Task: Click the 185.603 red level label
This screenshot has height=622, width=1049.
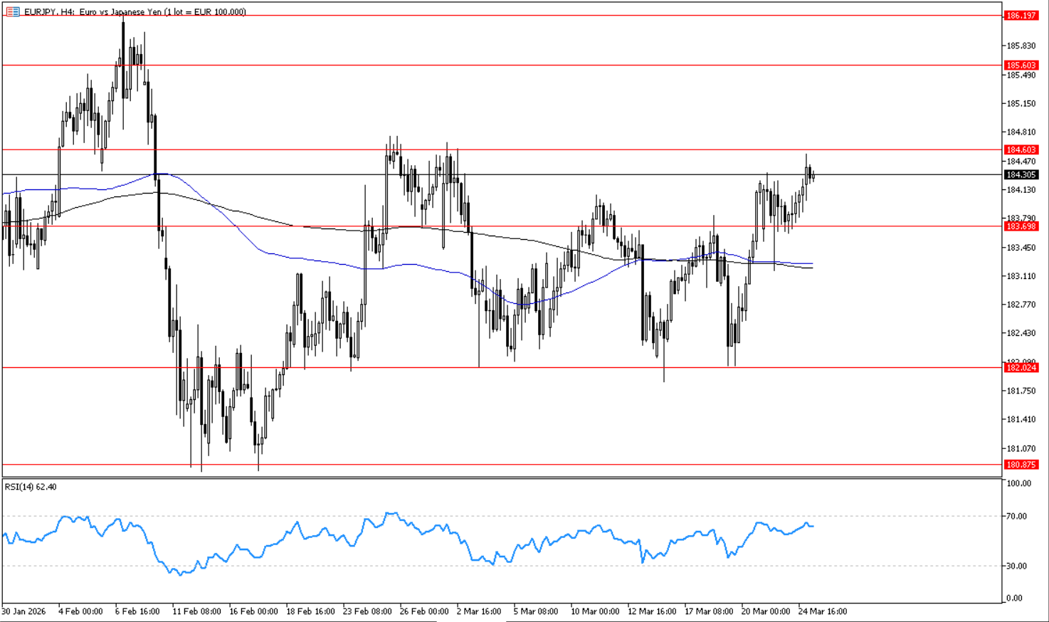Action: pos(1021,65)
